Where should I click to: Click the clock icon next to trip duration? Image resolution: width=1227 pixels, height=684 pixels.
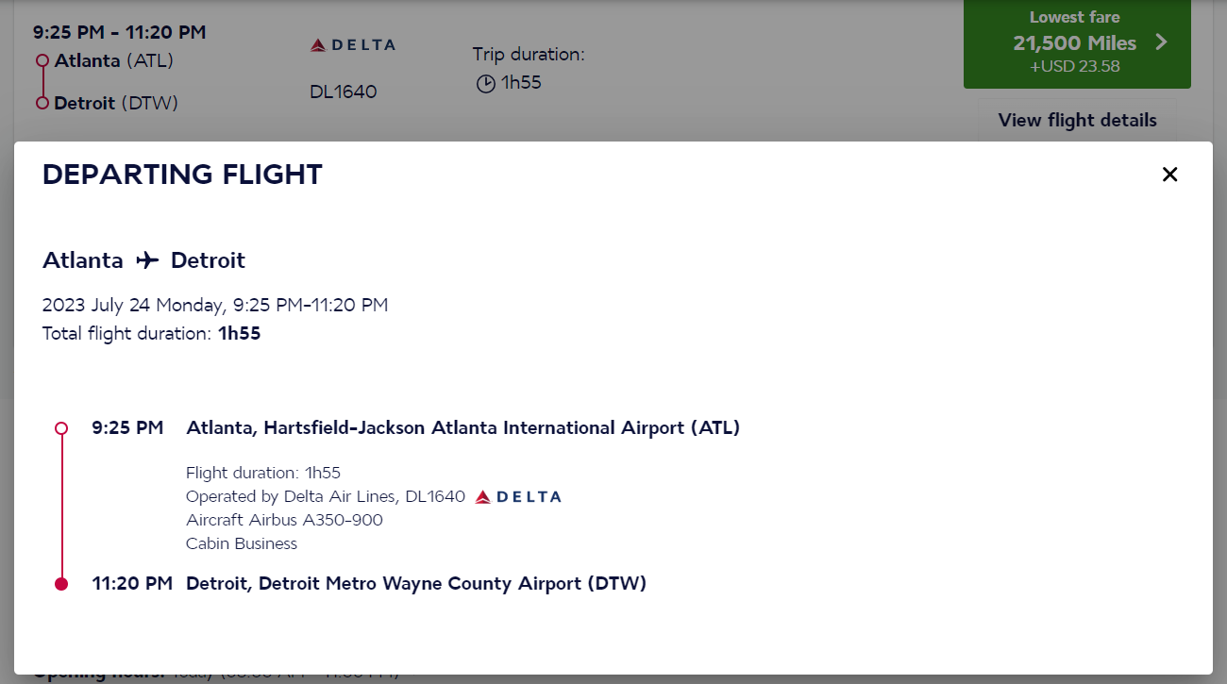[x=485, y=83]
